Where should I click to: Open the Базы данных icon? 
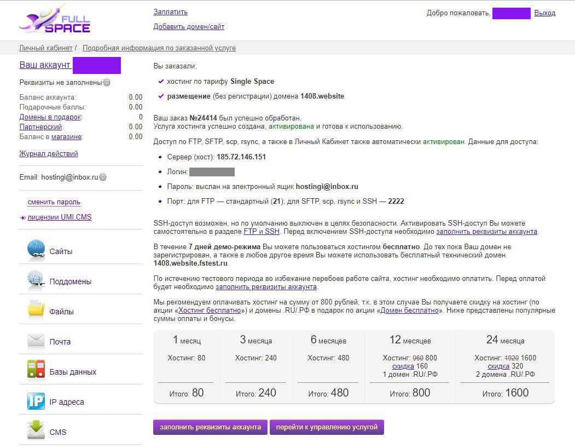36,370
